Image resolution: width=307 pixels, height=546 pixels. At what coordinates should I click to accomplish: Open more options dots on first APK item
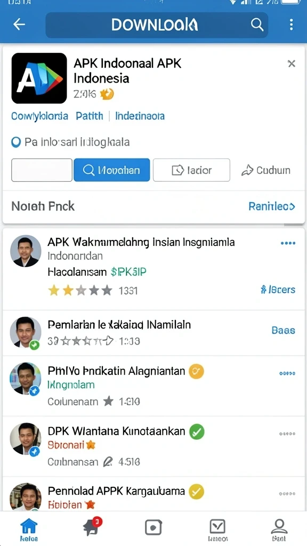288,243
